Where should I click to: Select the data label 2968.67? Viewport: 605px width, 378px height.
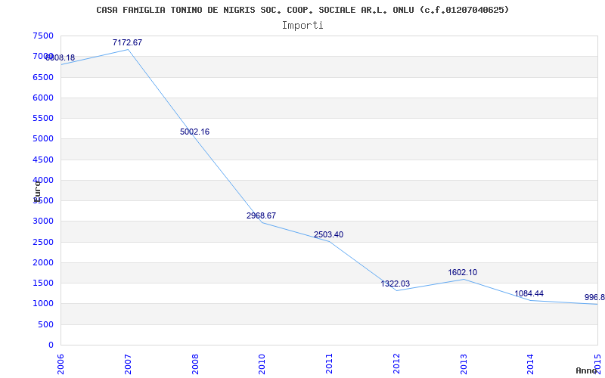(261, 215)
